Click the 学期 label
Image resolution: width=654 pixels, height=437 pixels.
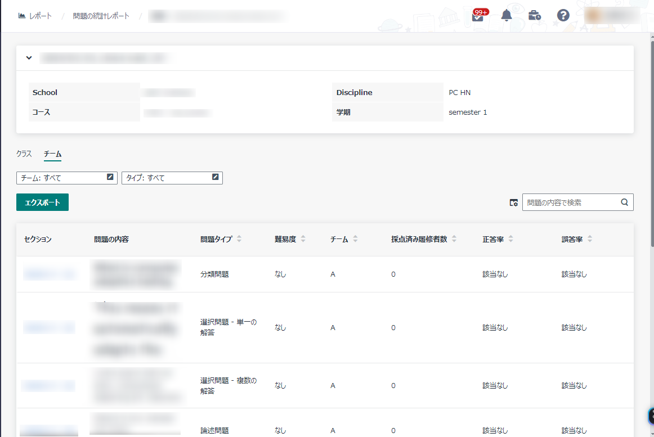(x=344, y=112)
